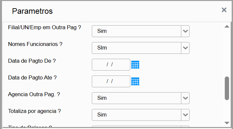
Task: Select the Sim value box for Totaliza por agencia
Action: 137,115
